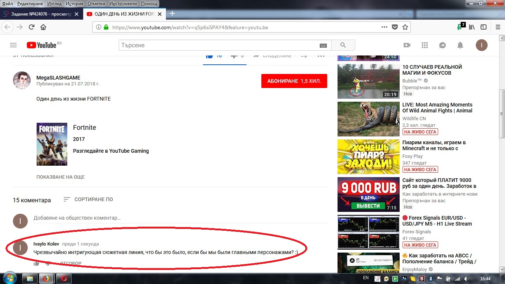Toggle the Firefox sidebar icon
This screenshot has width=505, height=284.
(484, 27)
